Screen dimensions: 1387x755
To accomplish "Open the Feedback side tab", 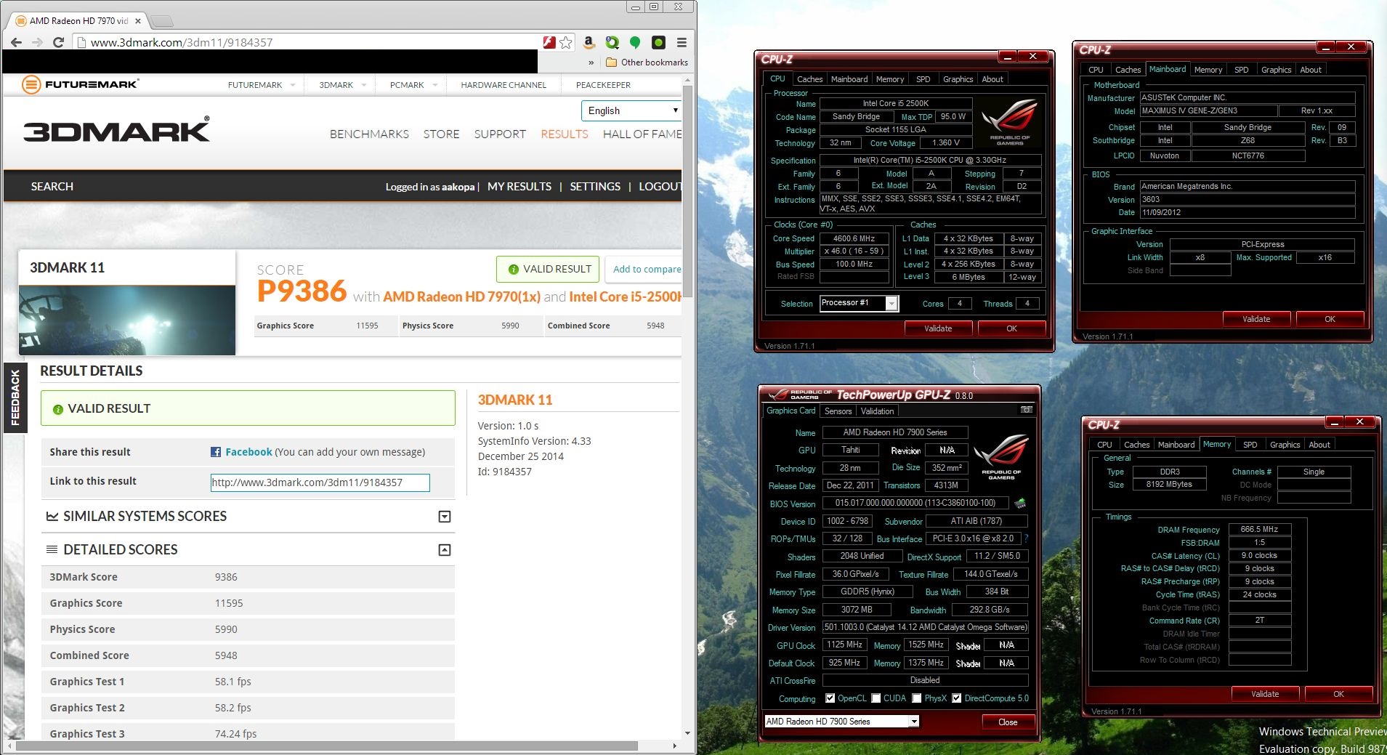I will [x=15, y=397].
